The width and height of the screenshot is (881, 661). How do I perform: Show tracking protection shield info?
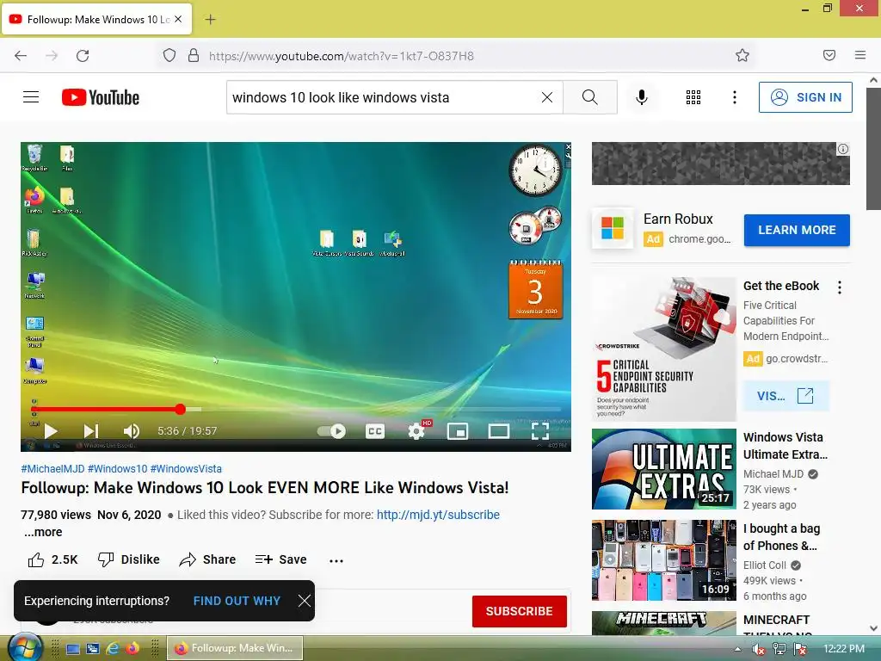169,56
